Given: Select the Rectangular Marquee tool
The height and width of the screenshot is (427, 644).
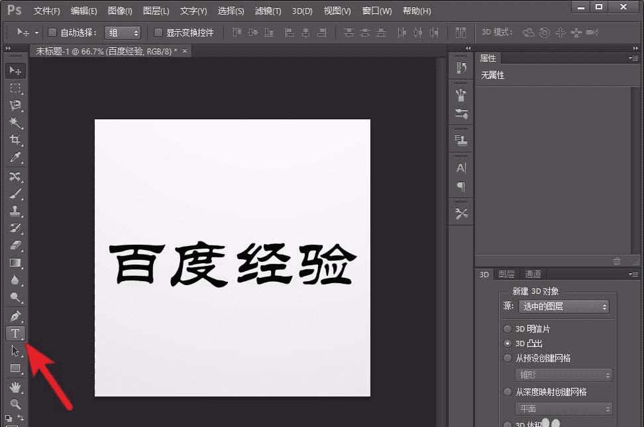Looking at the screenshot, I should tap(15, 88).
